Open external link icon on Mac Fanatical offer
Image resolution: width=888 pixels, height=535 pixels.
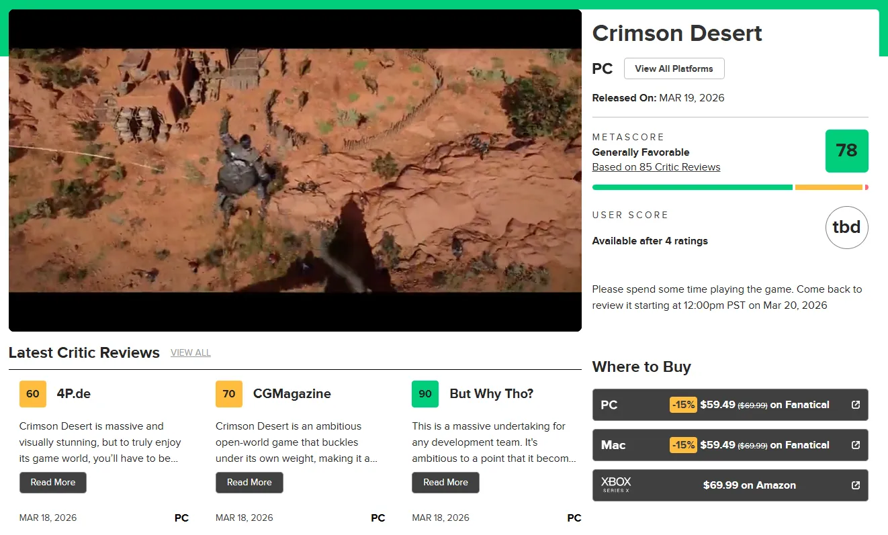click(855, 445)
